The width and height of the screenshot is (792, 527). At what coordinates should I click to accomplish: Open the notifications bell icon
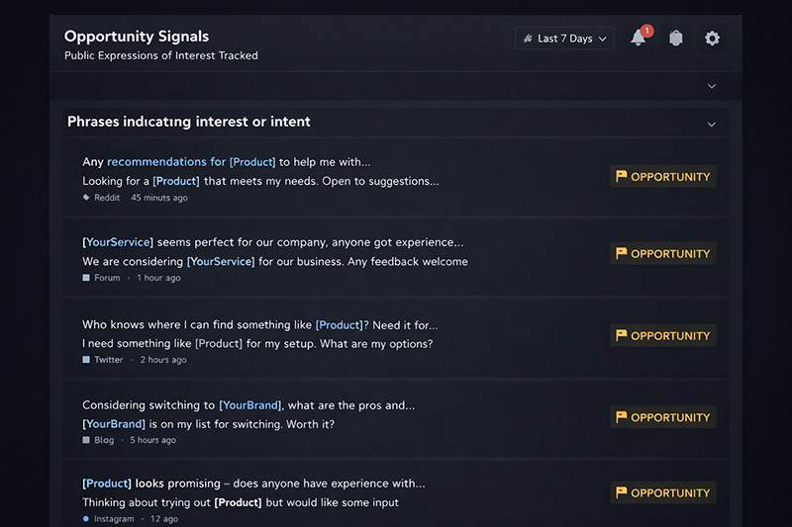pyautogui.click(x=639, y=39)
